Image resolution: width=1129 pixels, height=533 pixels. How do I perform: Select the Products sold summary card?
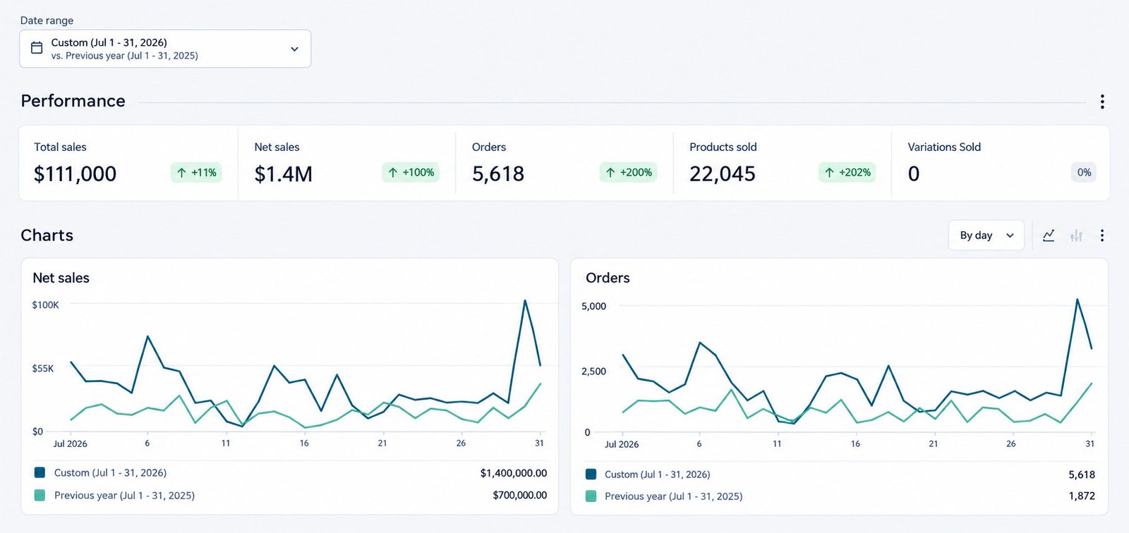click(783, 163)
